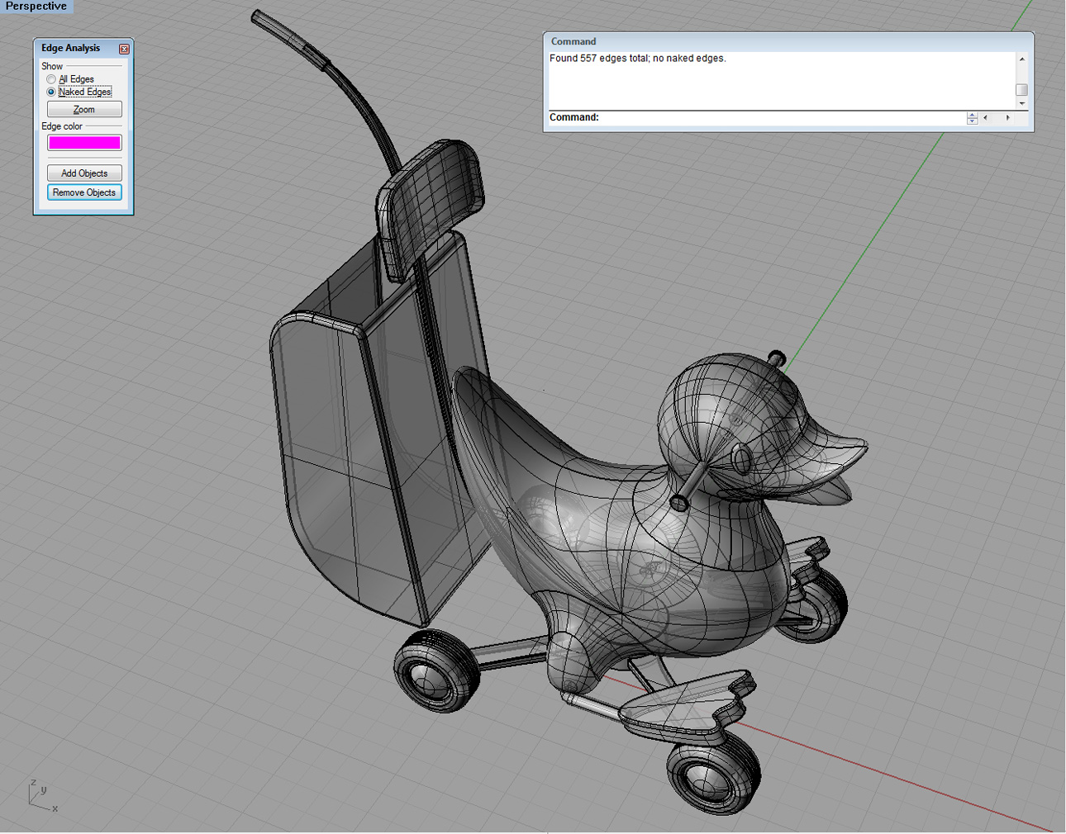Select the All Edges radio button

[51, 78]
